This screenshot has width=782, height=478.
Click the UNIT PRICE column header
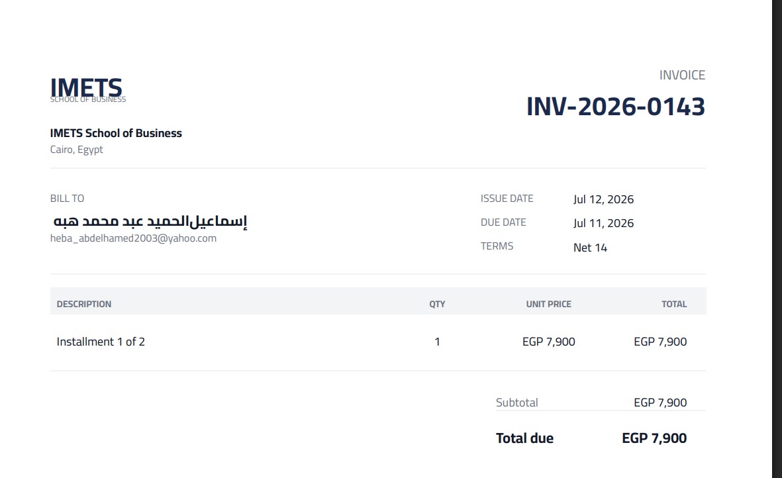tap(549, 304)
